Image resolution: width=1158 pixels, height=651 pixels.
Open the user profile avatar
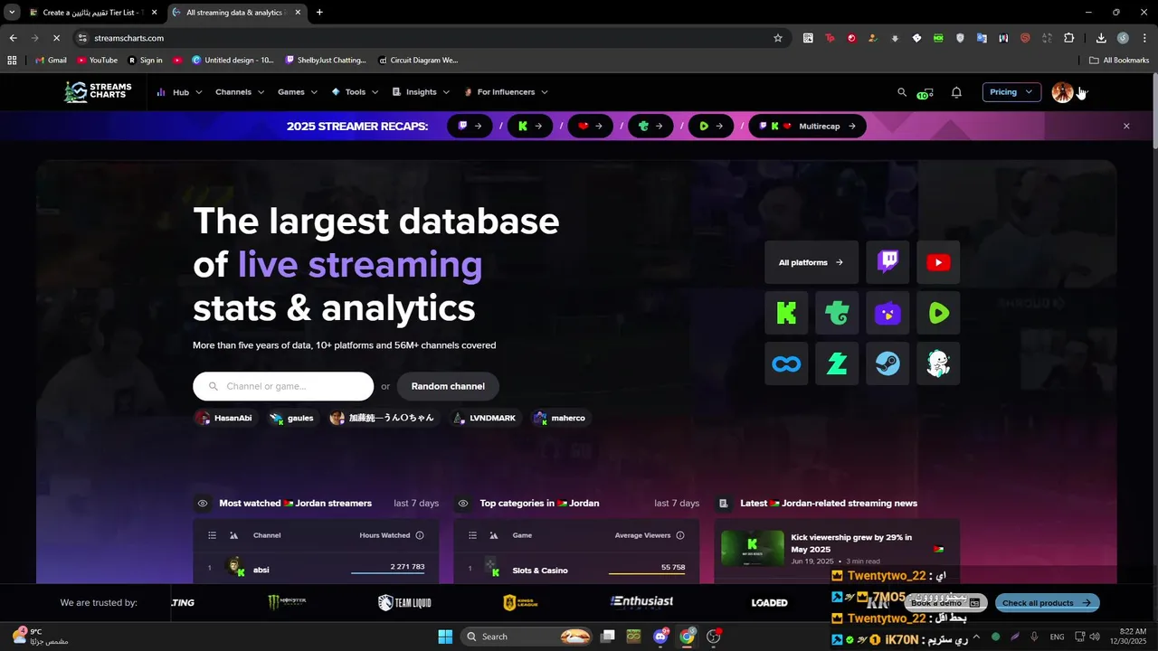1062,92
